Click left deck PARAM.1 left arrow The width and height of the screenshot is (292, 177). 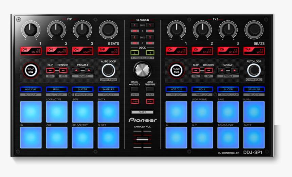76,70
